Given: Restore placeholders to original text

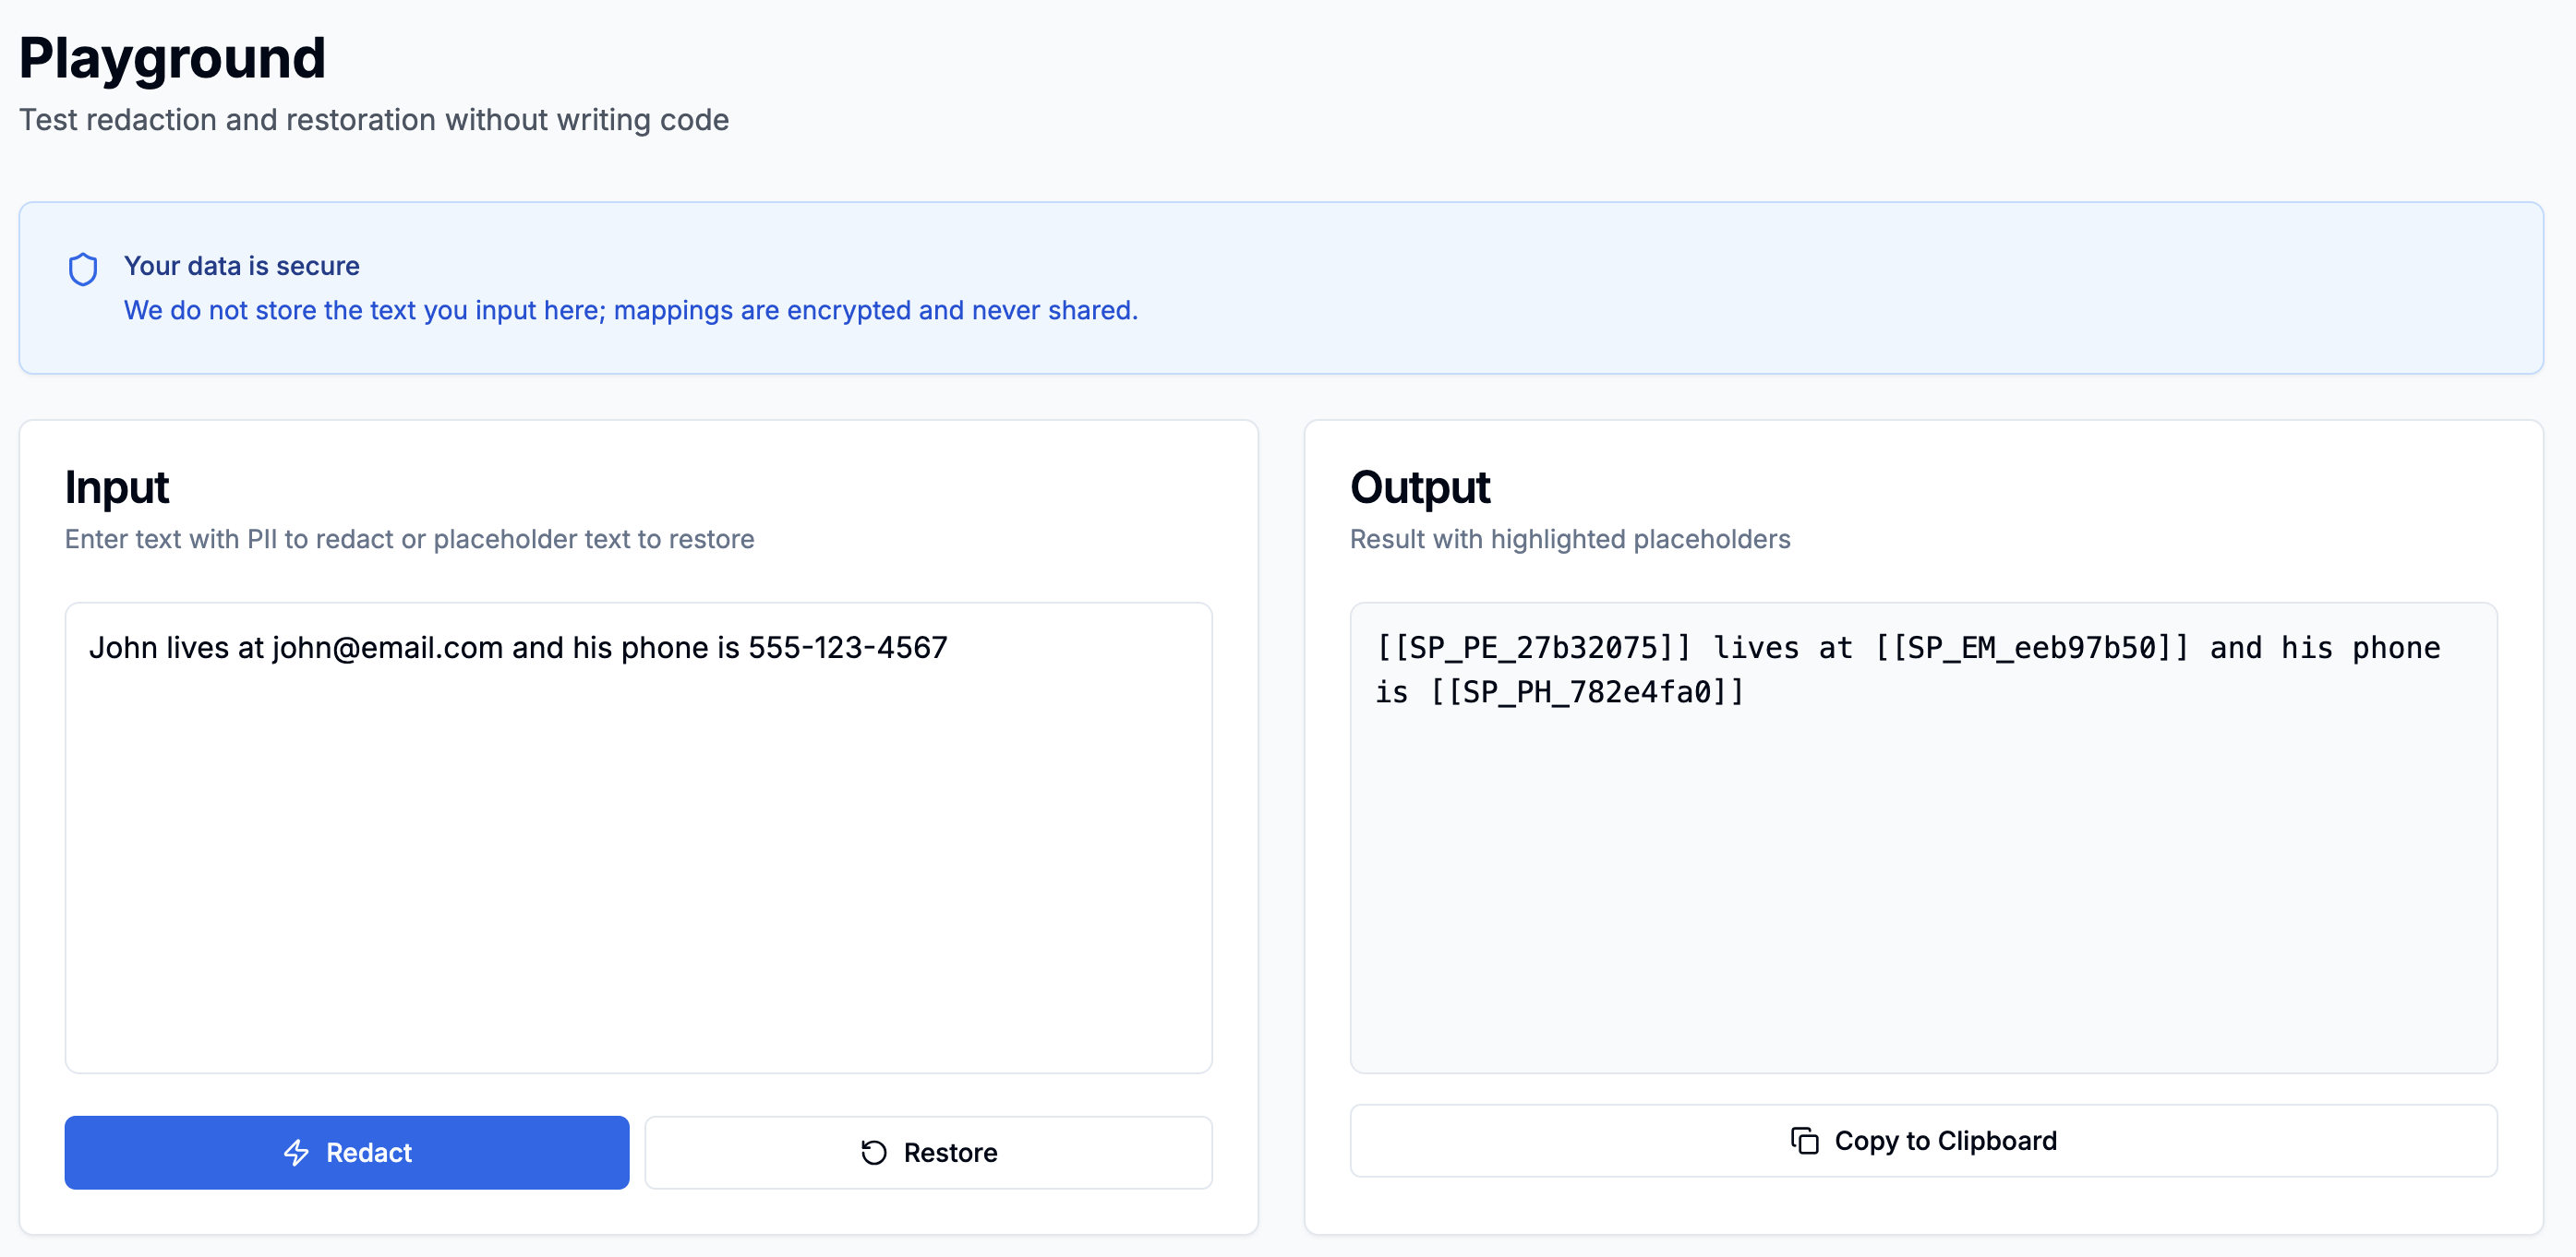Looking at the screenshot, I should 928,1152.
